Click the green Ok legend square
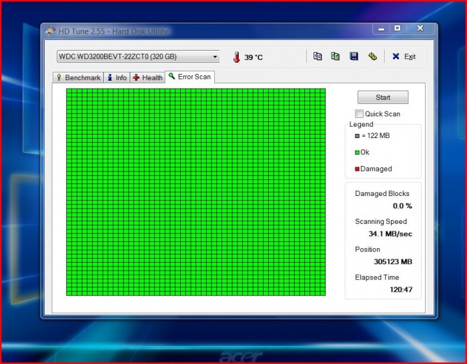 [357, 153]
